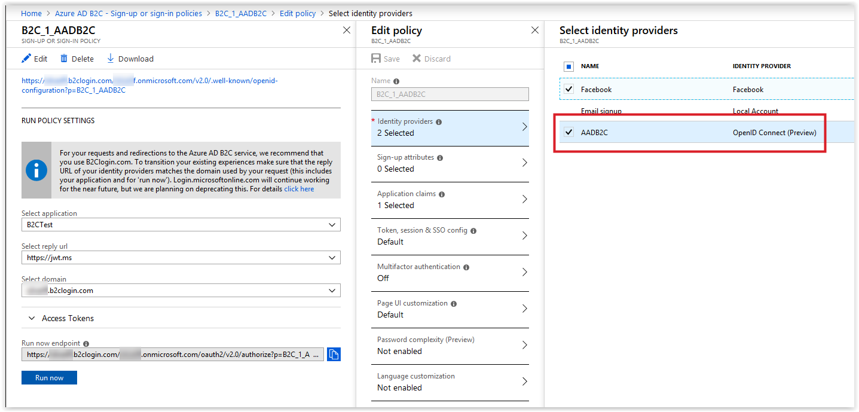859x412 pixels.
Task: Click the Edit pencil icon
Action: click(25, 58)
